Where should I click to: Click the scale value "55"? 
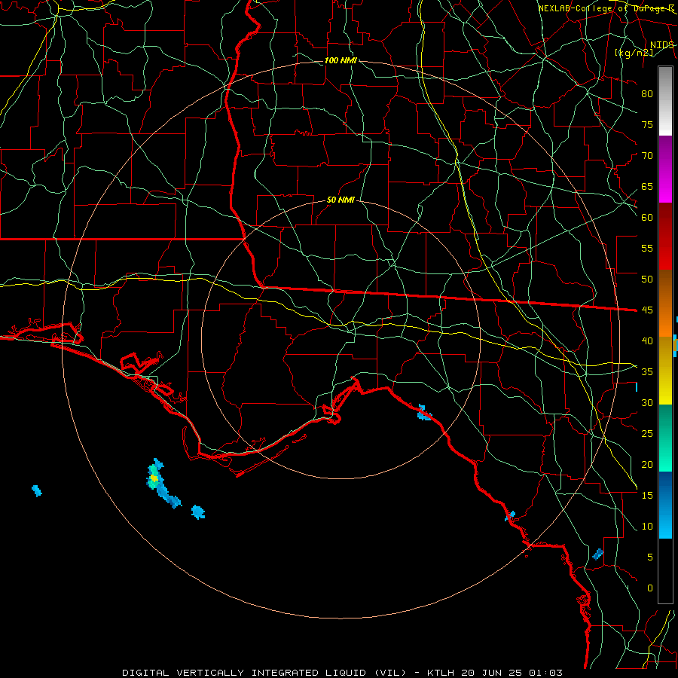coord(647,248)
